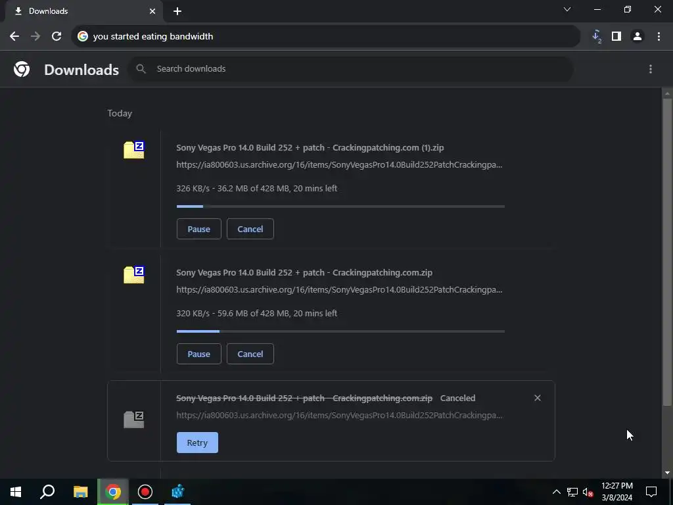Pause the Crackingpatching.com (1).zip download
Screen dimensions: 673x505
click(198, 229)
